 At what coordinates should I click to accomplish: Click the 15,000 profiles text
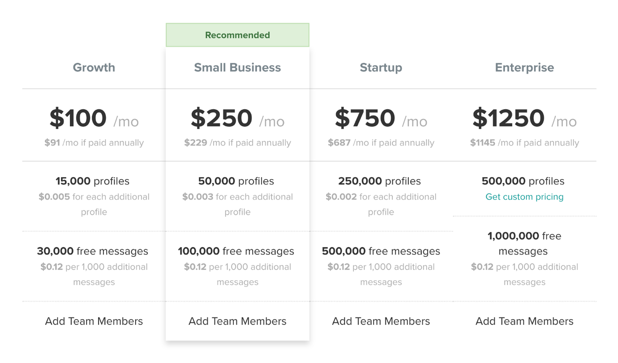pyautogui.click(x=92, y=181)
